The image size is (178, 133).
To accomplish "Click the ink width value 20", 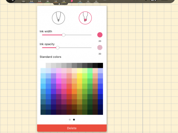I will pos(100,41).
